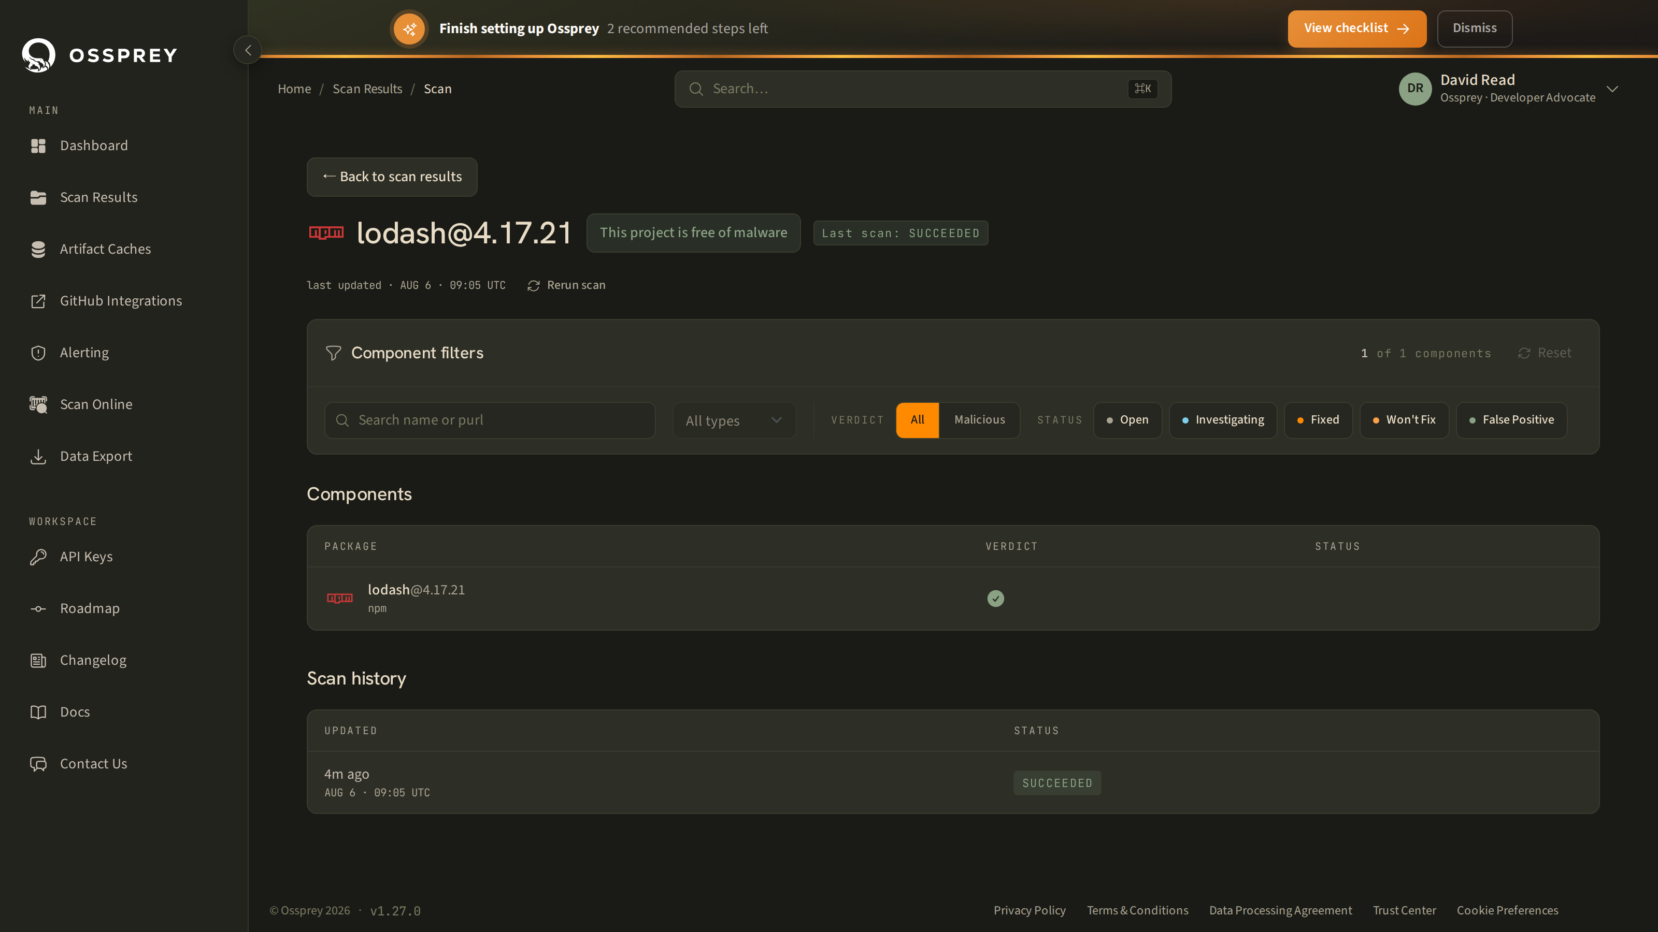The width and height of the screenshot is (1658, 932).
Task: Toggle the Open status filter
Action: pos(1127,420)
